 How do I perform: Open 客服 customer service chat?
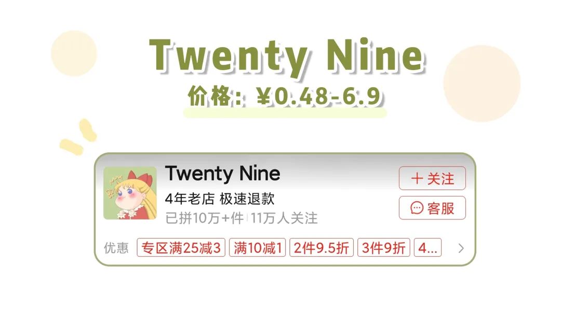[432, 208]
